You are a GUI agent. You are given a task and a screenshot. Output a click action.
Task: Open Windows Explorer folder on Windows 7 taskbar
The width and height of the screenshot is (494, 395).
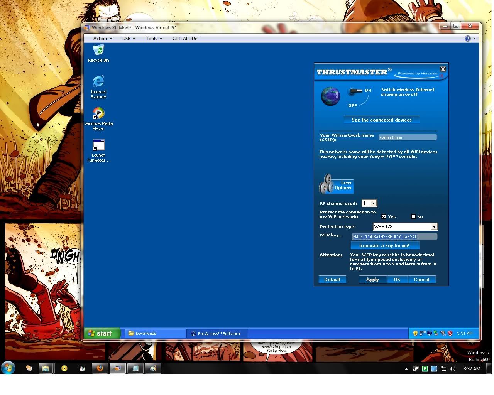coord(46,368)
